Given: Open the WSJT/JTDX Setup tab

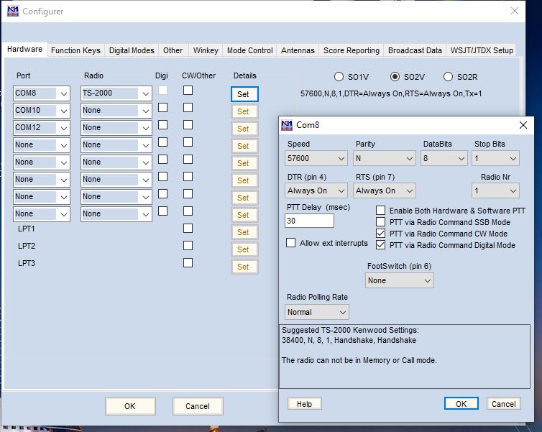Looking at the screenshot, I should [x=482, y=50].
